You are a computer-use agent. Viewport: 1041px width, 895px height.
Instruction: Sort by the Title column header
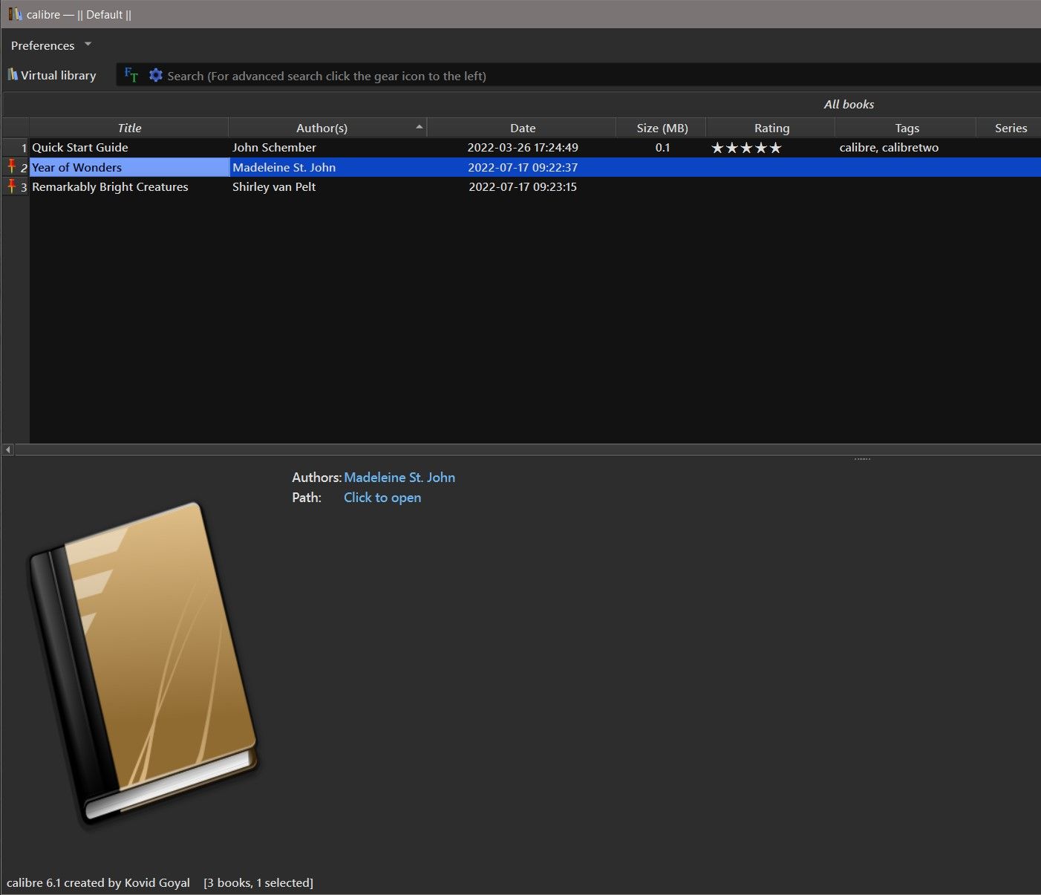pos(129,128)
